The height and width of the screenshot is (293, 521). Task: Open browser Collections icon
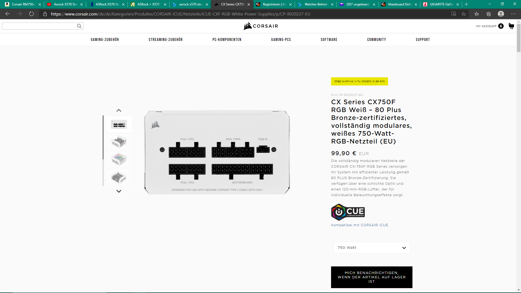coord(489,14)
